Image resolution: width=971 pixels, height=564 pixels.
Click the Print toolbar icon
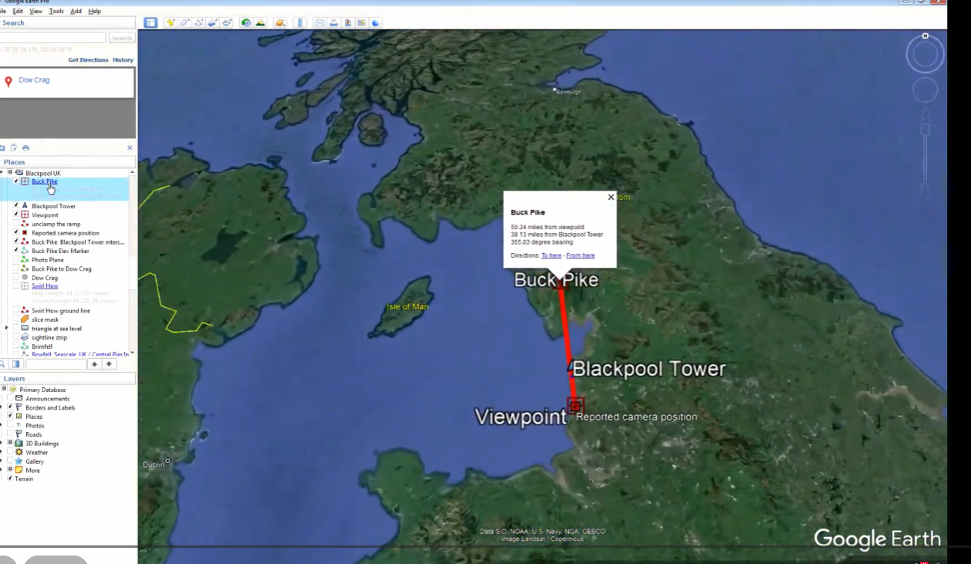333,22
